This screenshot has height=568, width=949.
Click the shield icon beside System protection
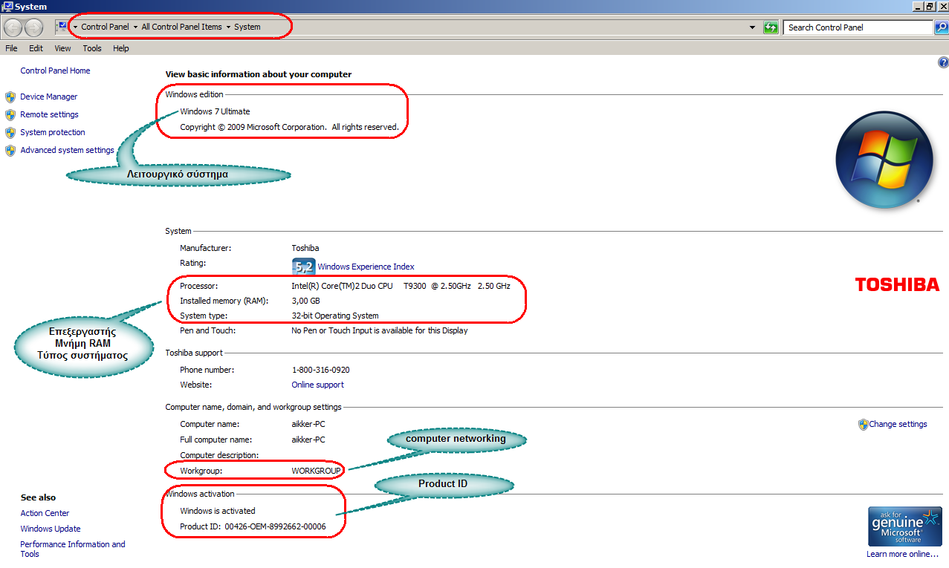10,132
